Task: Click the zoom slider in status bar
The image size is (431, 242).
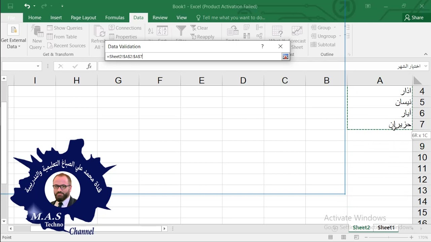Action: [x=388, y=237]
